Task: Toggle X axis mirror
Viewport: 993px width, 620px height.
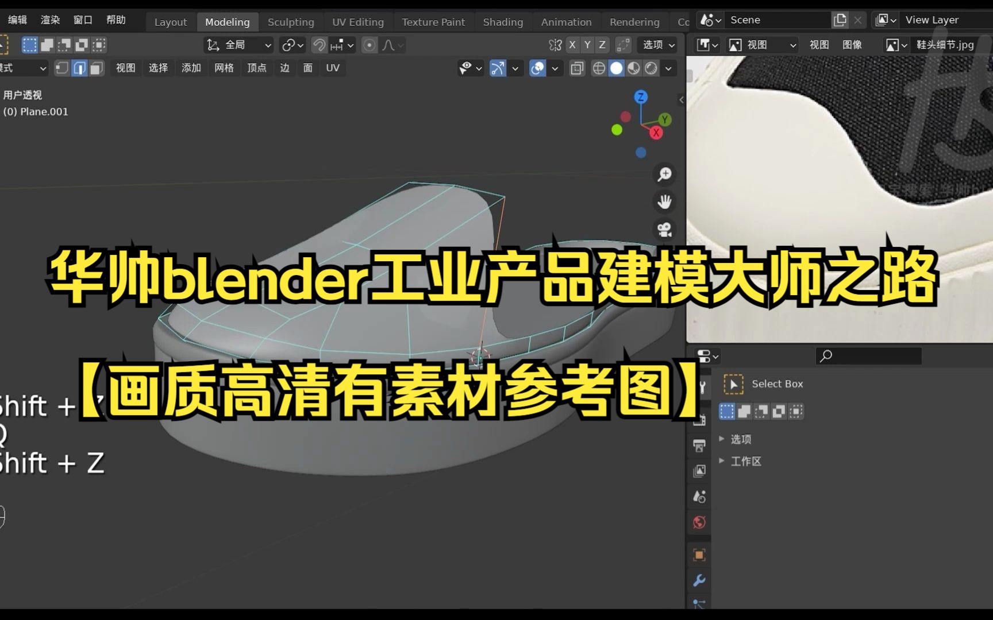Action: 572,45
